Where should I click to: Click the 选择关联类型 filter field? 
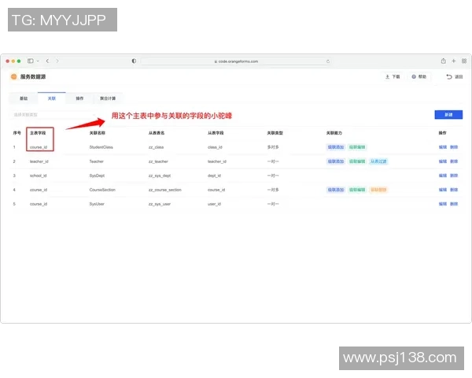coord(55,115)
